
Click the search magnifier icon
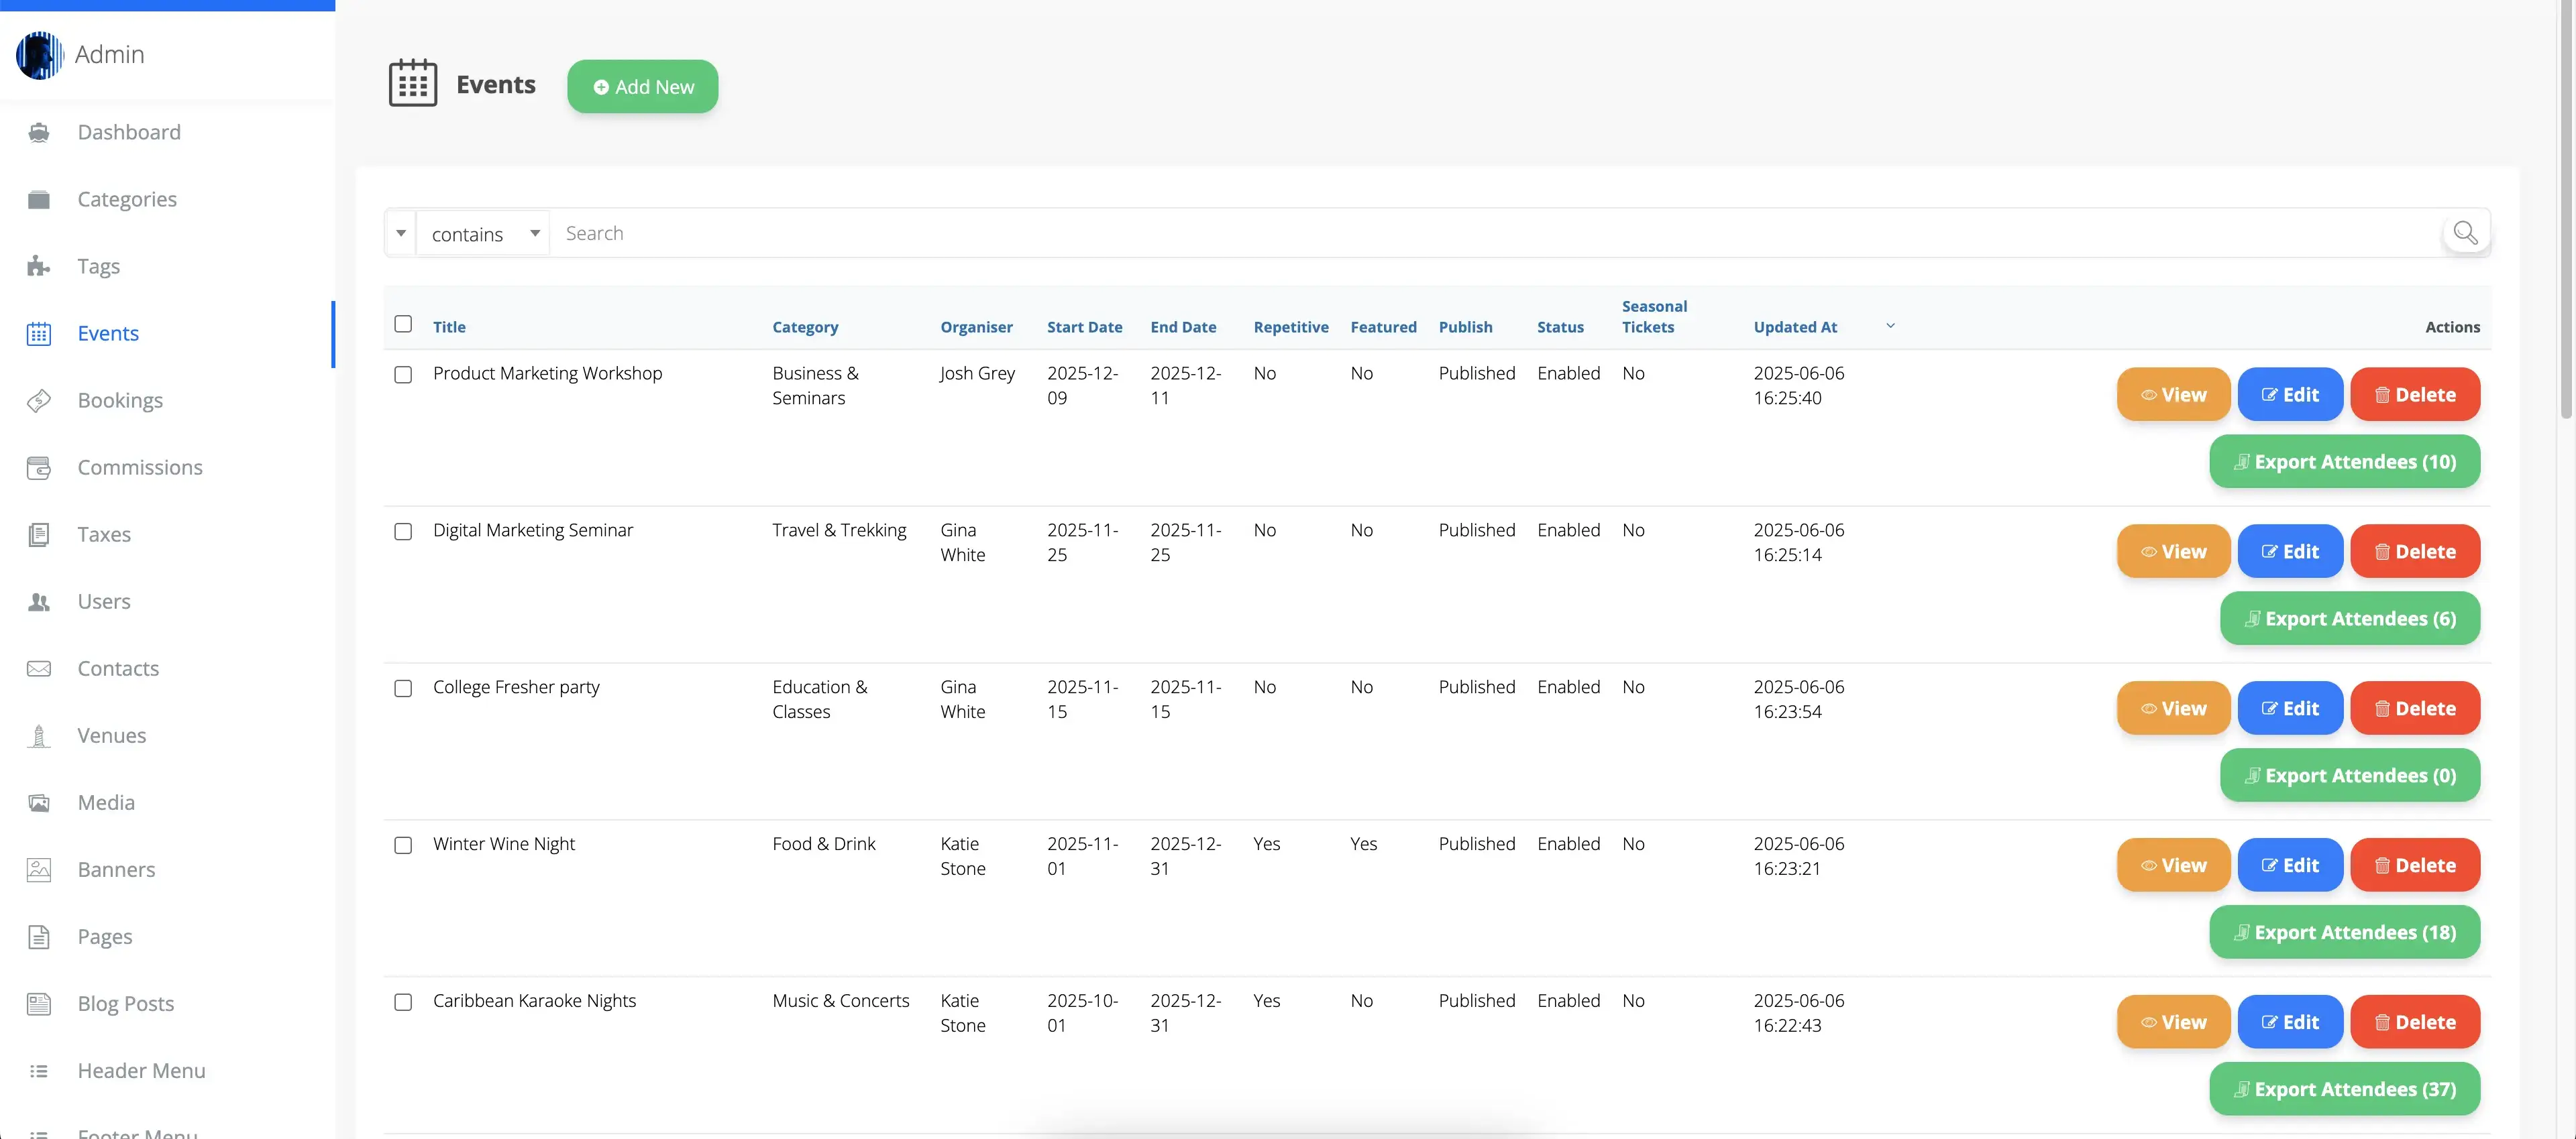tap(2465, 233)
